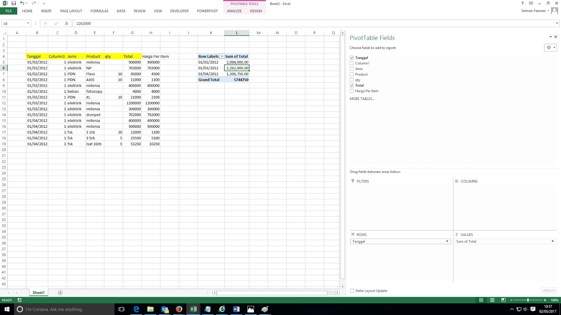Viewport: 561px width, 315px height.
Task: Switch to Page Break Preview in status bar
Action: (503, 300)
